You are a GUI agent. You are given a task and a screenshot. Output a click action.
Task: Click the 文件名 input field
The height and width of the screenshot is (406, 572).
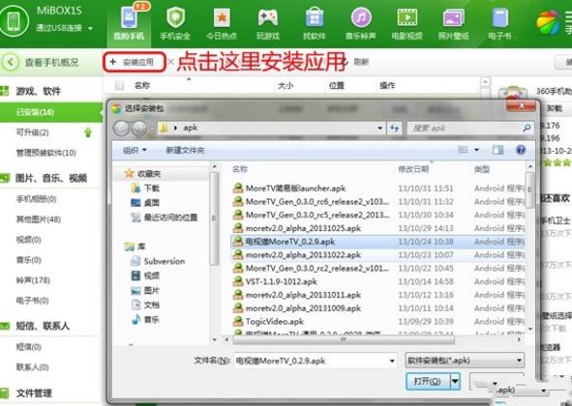click(x=316, y=361)
